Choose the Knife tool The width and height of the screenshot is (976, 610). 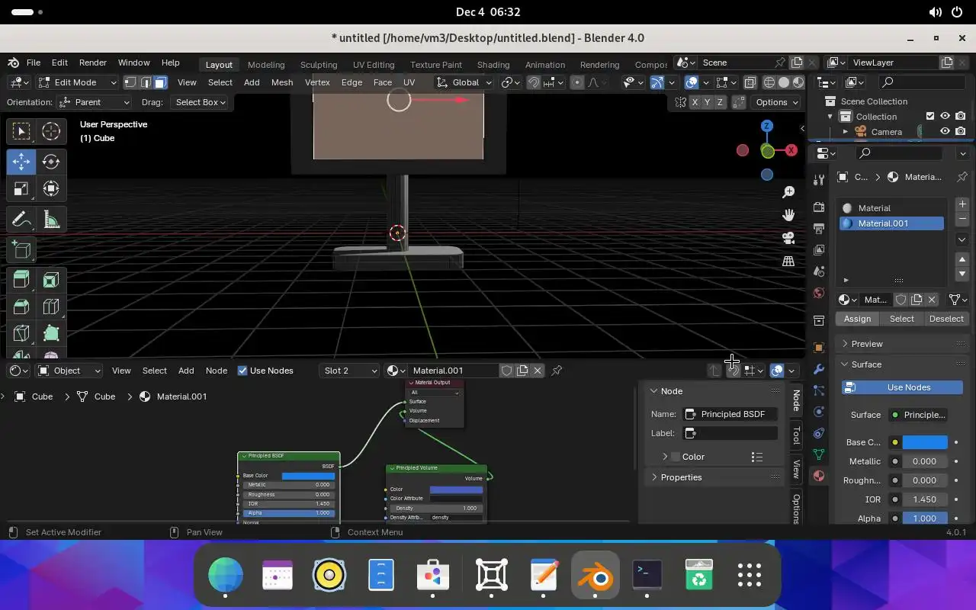tap(21, 333)
